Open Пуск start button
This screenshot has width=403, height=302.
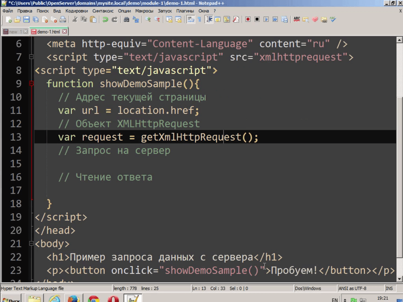(11, 299)
